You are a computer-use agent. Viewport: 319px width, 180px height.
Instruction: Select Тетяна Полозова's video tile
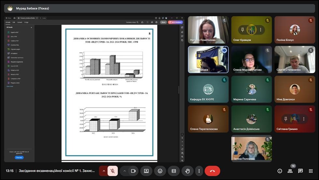click(x=251, y=148)
